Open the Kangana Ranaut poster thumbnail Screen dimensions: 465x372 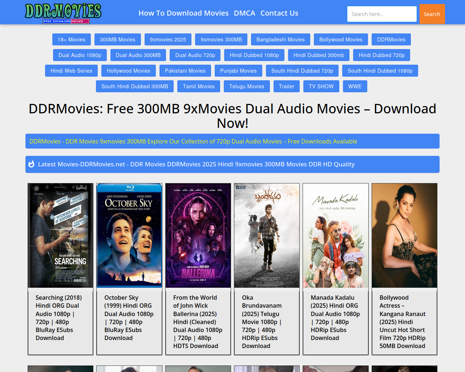pos(405,236)
